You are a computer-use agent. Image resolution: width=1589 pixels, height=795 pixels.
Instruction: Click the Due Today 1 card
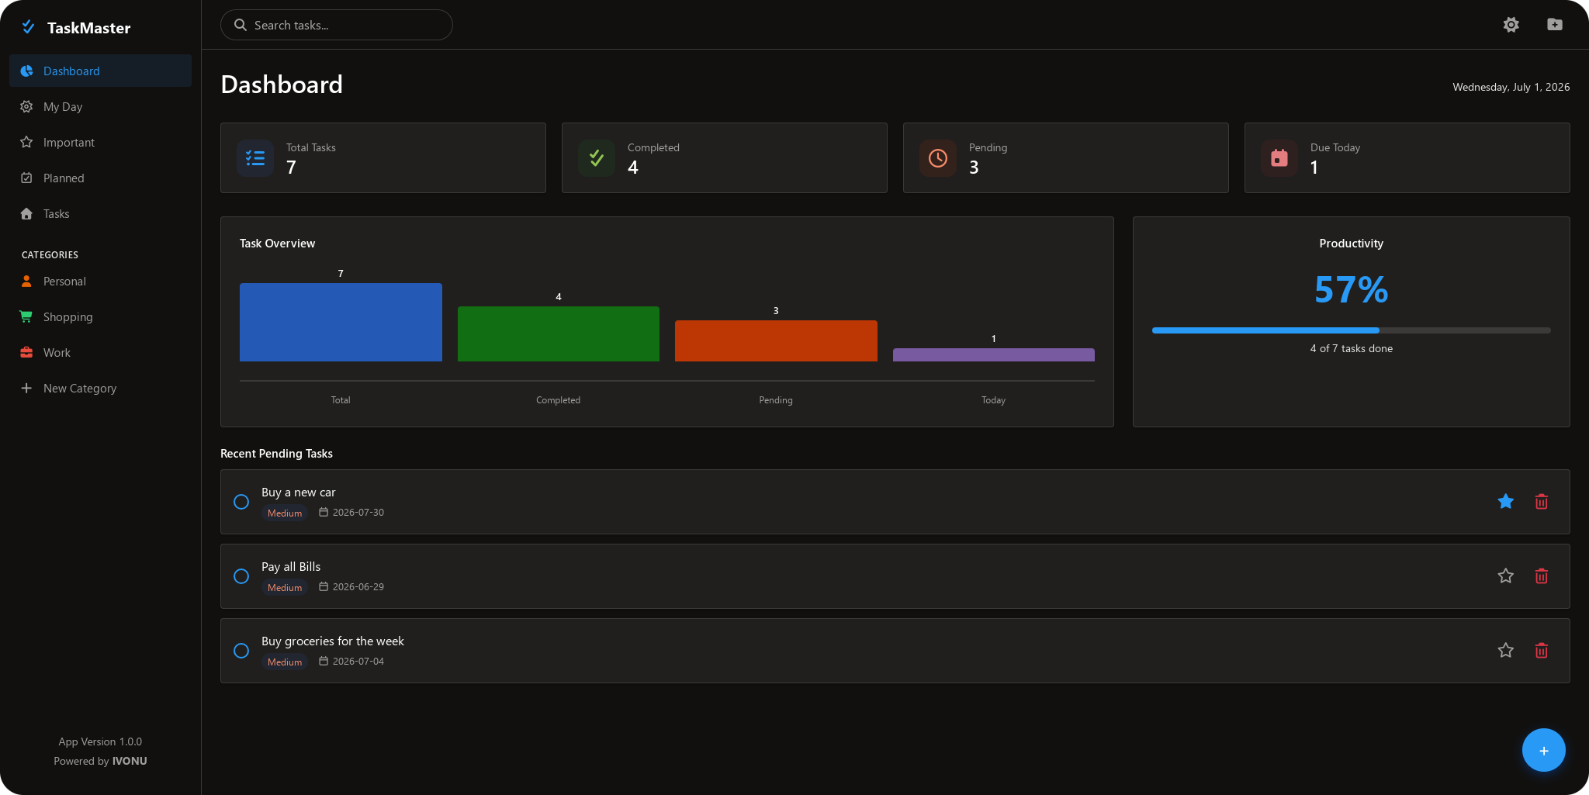tap(1407, 157)
